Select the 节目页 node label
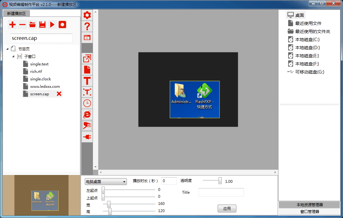This screenshot has height=218, width=343. [24, 49]
